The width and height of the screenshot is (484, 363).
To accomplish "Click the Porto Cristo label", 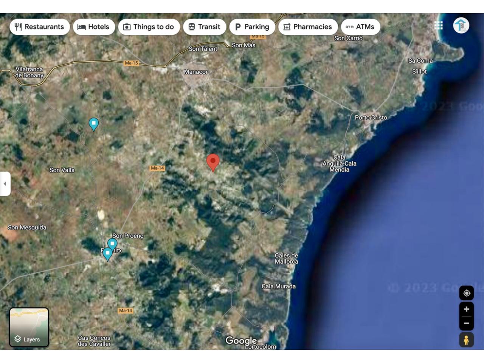I will coord(371,118).
